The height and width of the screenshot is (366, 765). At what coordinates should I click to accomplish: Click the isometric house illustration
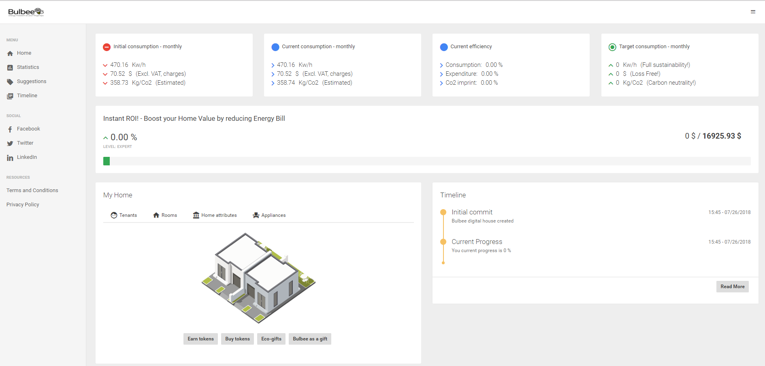pyautogui.click(x=258, y=278)
